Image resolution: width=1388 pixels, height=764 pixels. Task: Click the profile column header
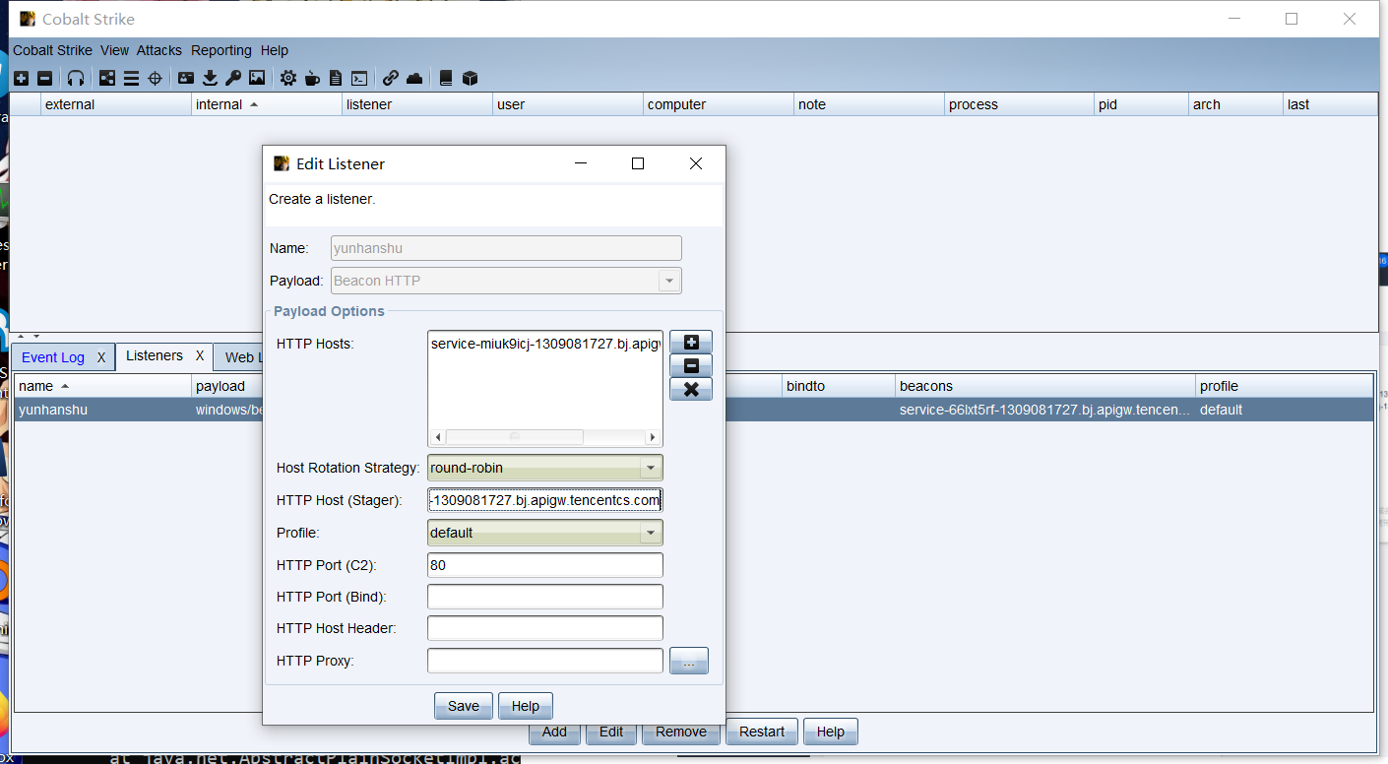(1285, 386)
